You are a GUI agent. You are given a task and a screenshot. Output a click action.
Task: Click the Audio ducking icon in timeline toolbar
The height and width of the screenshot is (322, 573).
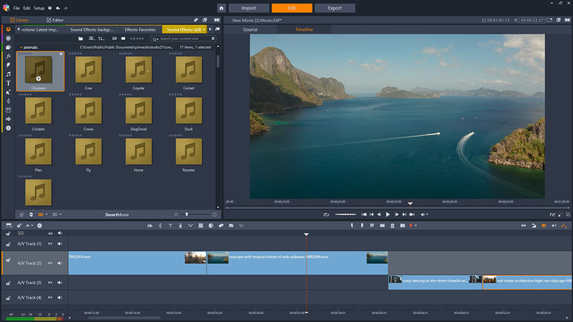coord(190,226)
